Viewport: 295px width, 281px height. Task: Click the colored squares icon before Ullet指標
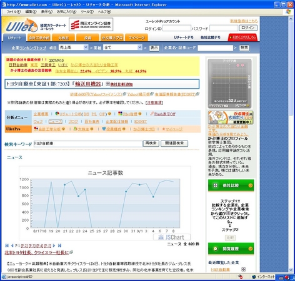coord(120,114)
